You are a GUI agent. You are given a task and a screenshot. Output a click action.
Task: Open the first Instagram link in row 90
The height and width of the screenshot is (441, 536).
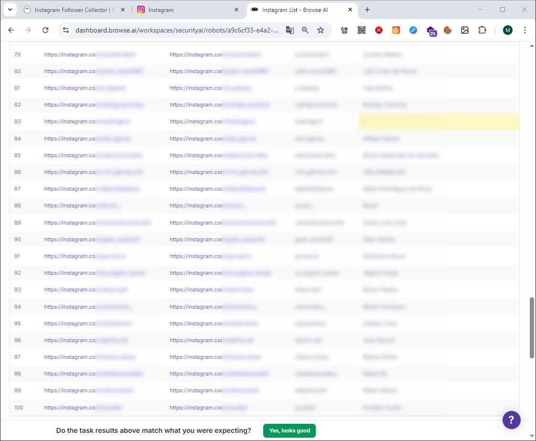pyautogui.click(x=92, y=239)
